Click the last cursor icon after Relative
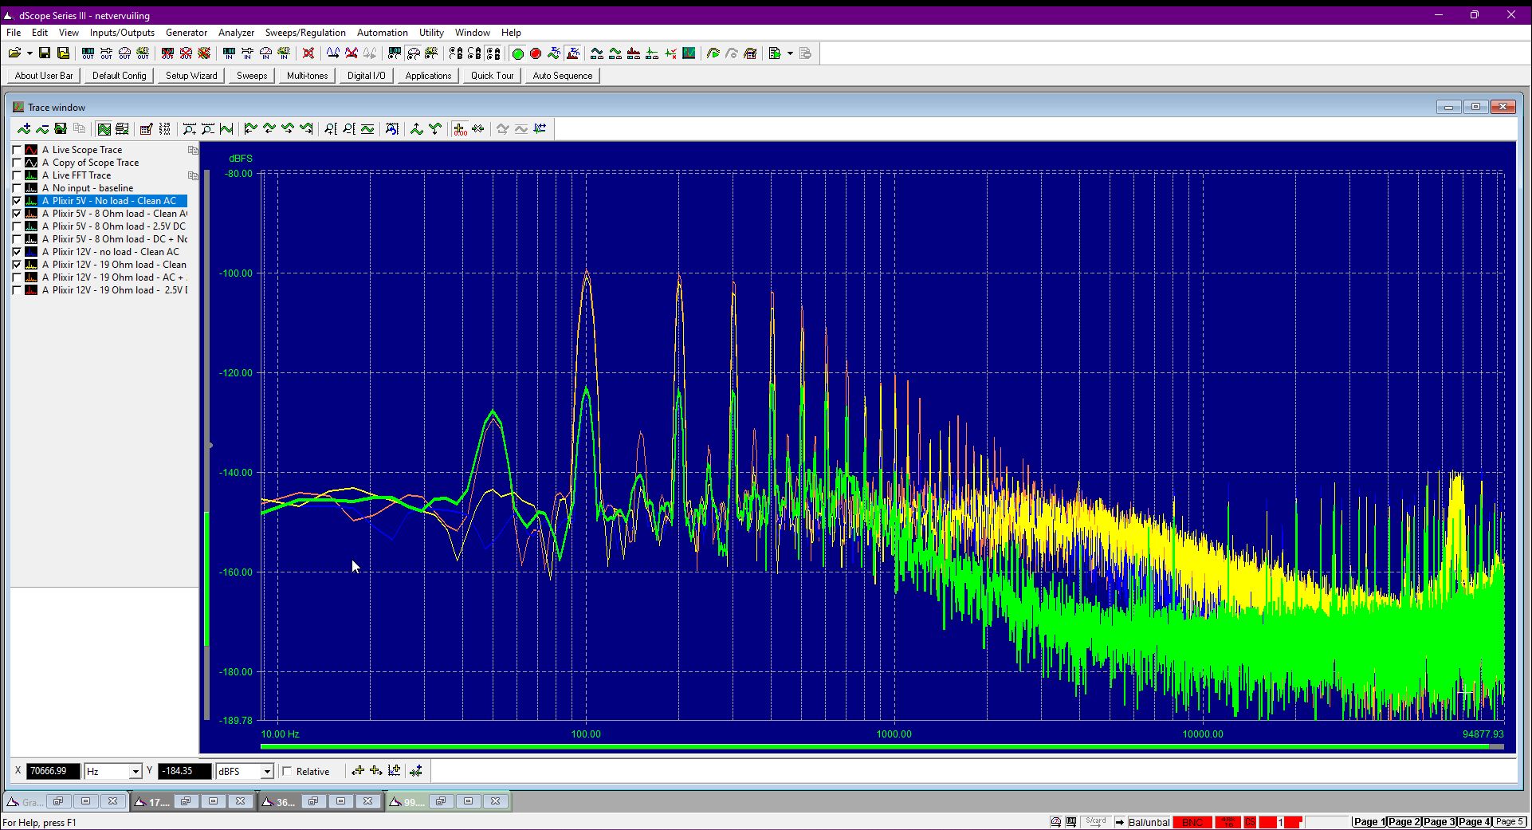The image size is (1532, 830). [x=415, y=771]
